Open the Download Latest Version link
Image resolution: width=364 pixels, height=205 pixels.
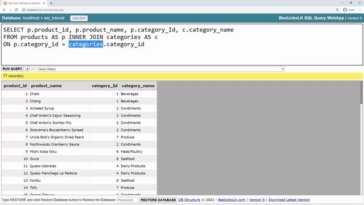pyautogui.click(x=289, y=200)
